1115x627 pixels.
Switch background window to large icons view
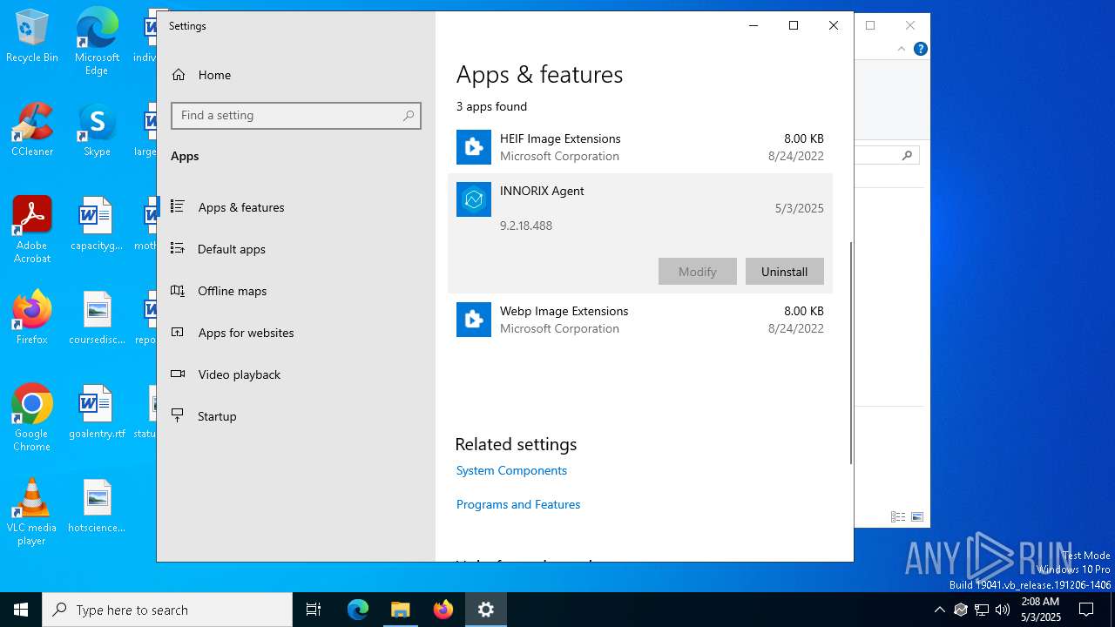click(917, 516)
